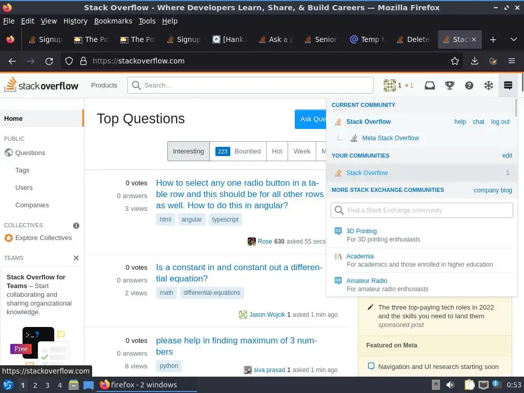Open the taskbar start menu icon
Image resolution: width=524 pixels, height=393 pixels.
point(8,385)
